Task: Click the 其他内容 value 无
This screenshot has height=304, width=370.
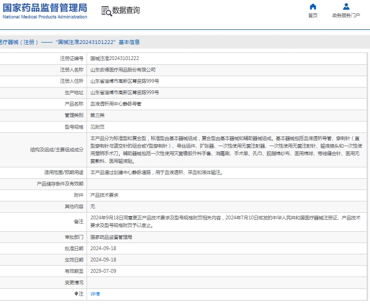Action: [x=93, y=206]
